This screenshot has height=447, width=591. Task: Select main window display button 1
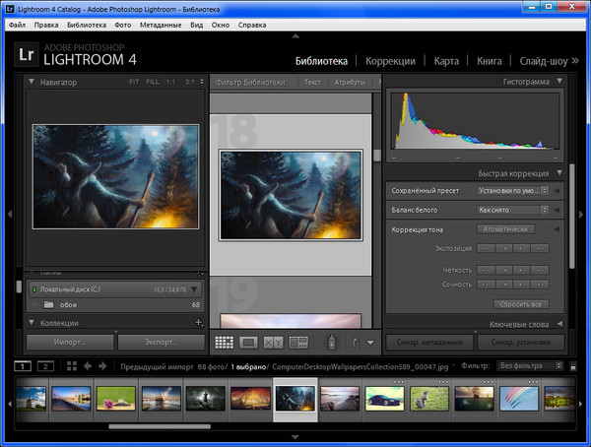(x=22, y=366)
